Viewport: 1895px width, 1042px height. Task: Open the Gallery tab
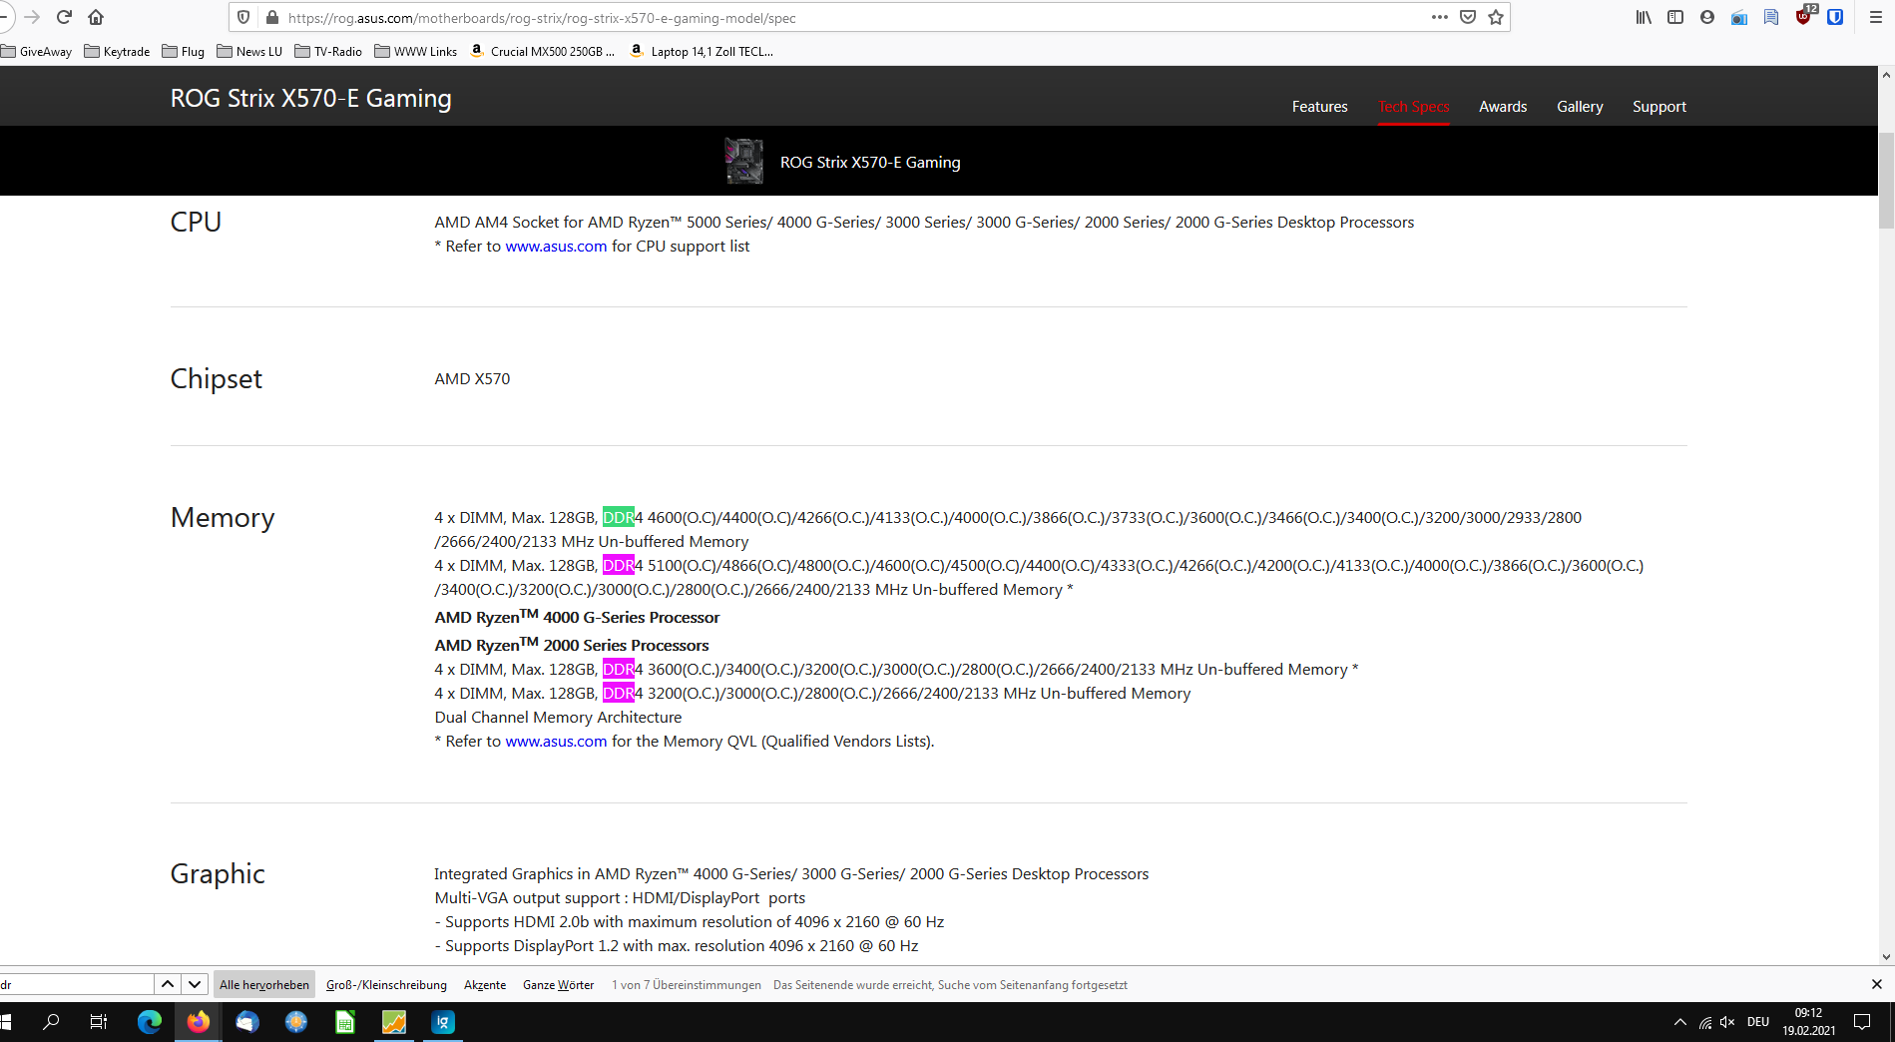pyautogui.click(x=1580, y=107)
